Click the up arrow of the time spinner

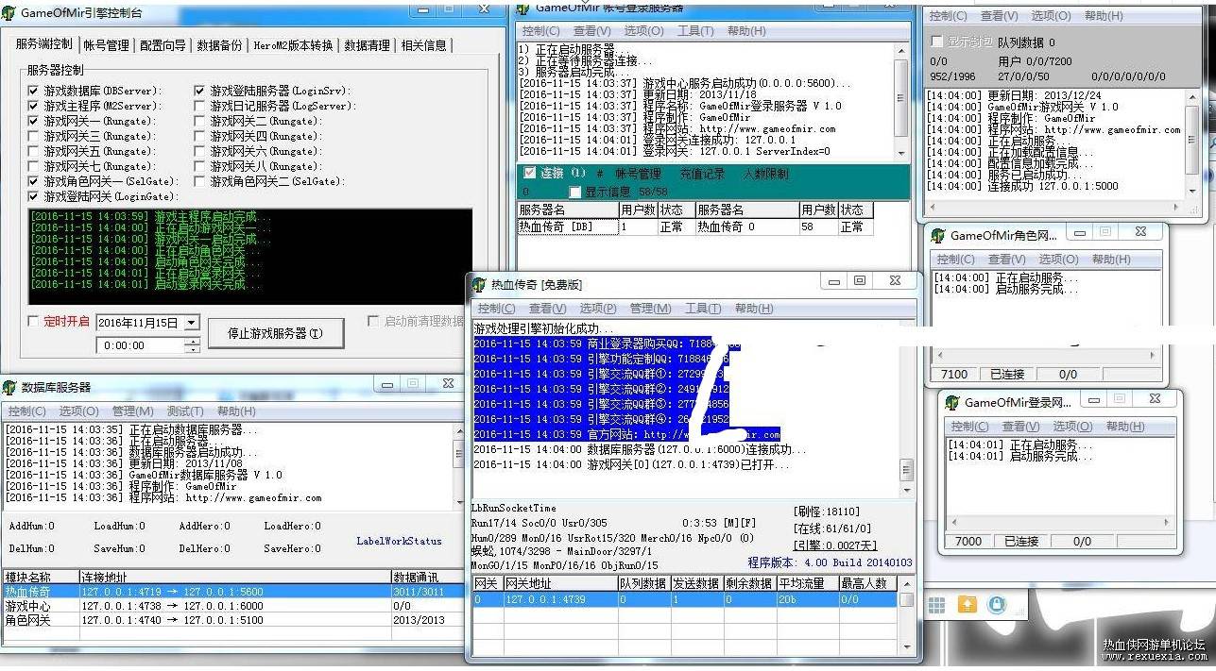(x=192, y=342)
